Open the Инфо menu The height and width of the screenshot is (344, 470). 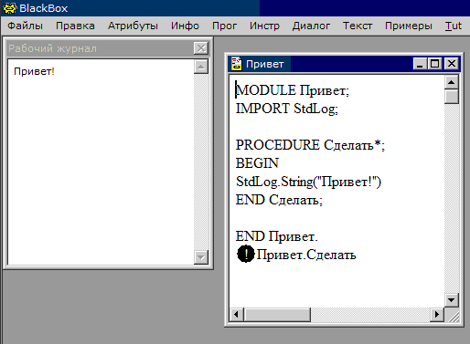tap(185, 26)
